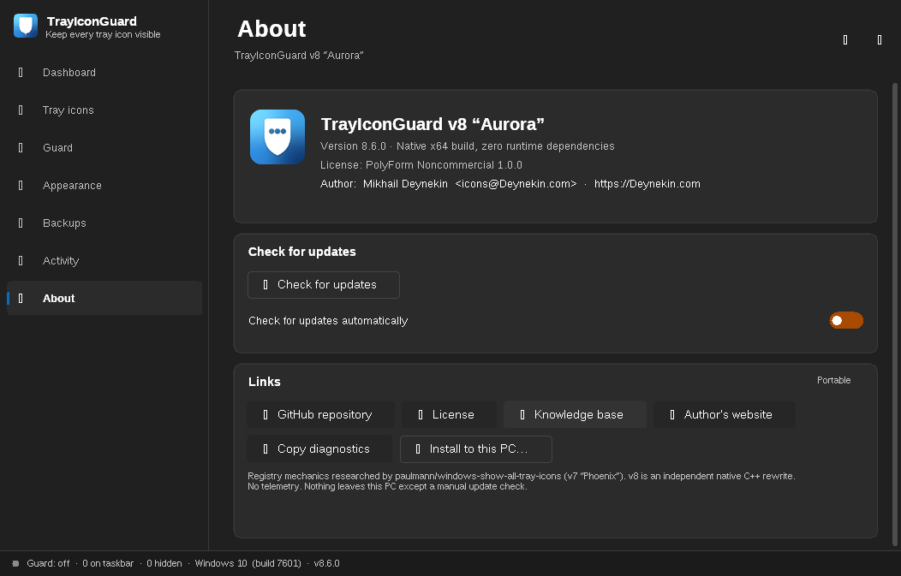The image size is (901, 576).
Task: Click the "v8.6.0" status bar entry
Action: click(327, 563)
